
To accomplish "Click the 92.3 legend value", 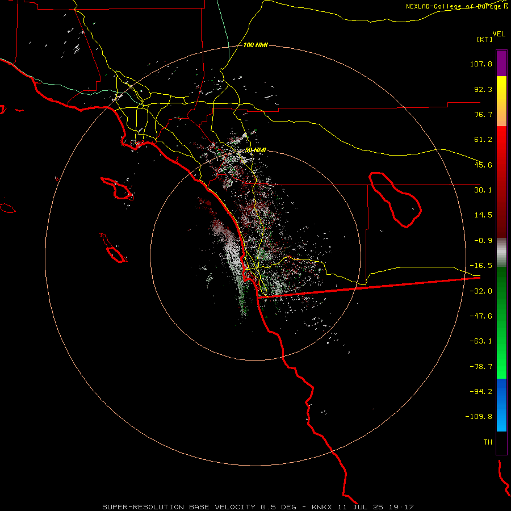I will tap(483, 89).
